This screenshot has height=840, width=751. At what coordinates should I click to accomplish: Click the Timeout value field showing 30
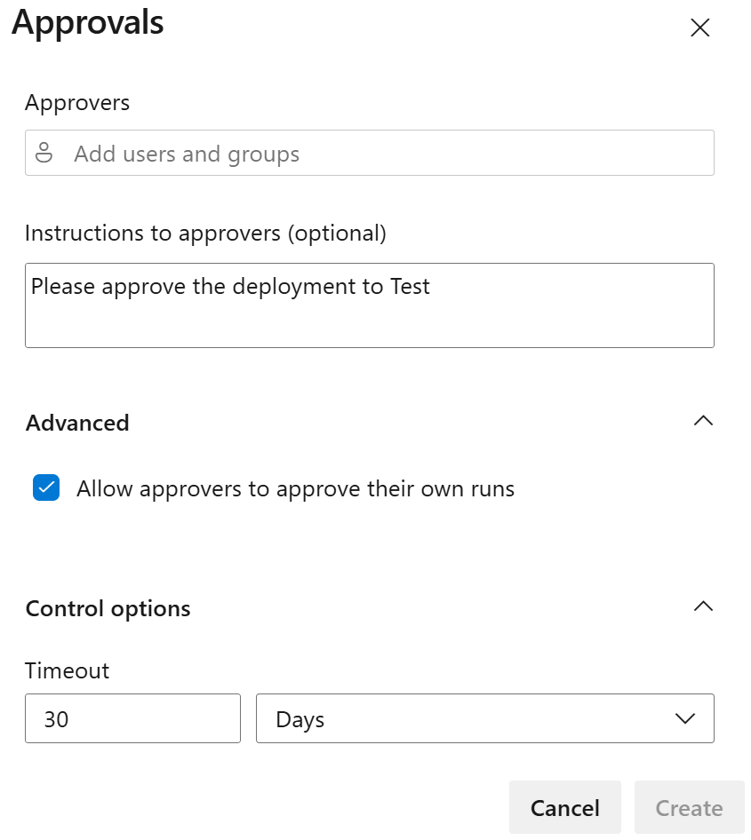pyautogui.click(x=133, y=718)
